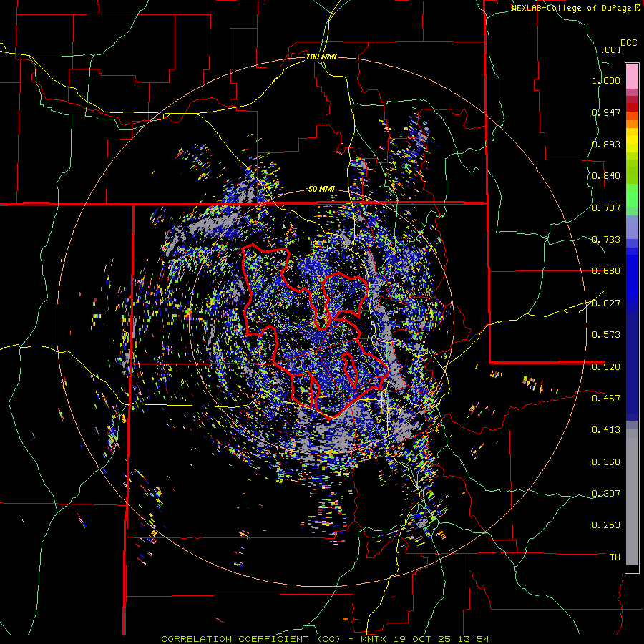Screen dimensions: 644x644
Task: Select the 0.787 scale value
Action: [x=606, y=208]
